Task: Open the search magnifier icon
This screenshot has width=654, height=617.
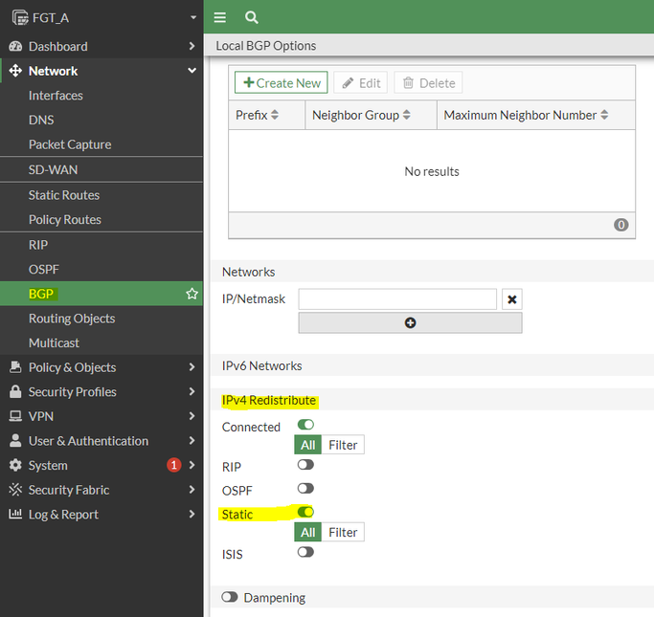Action: click(252, 17)
